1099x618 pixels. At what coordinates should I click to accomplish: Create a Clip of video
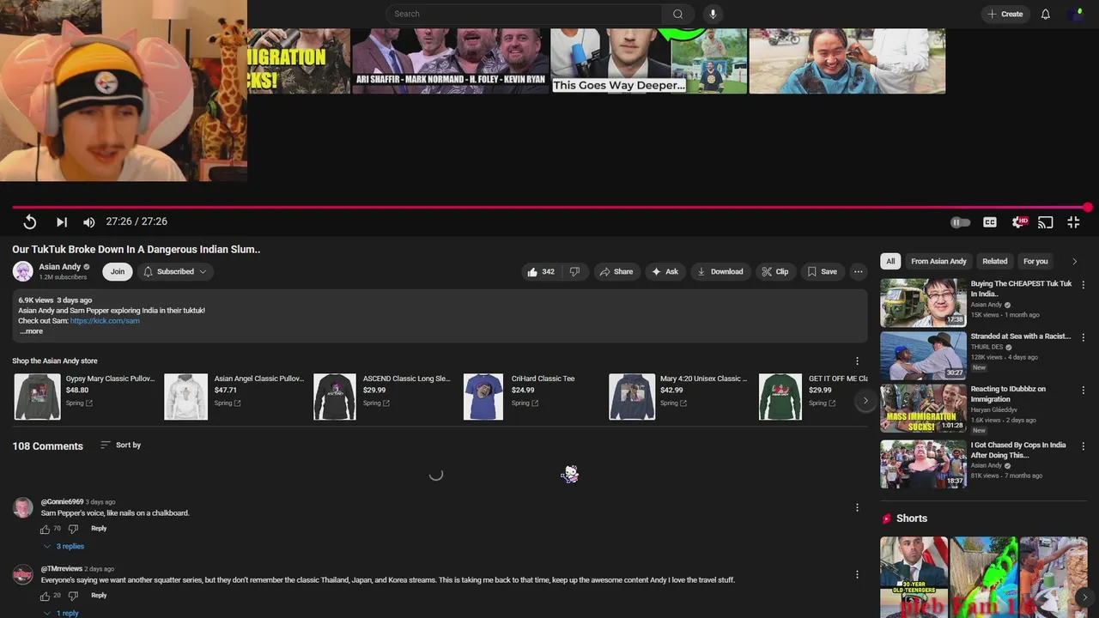[774, 272]
